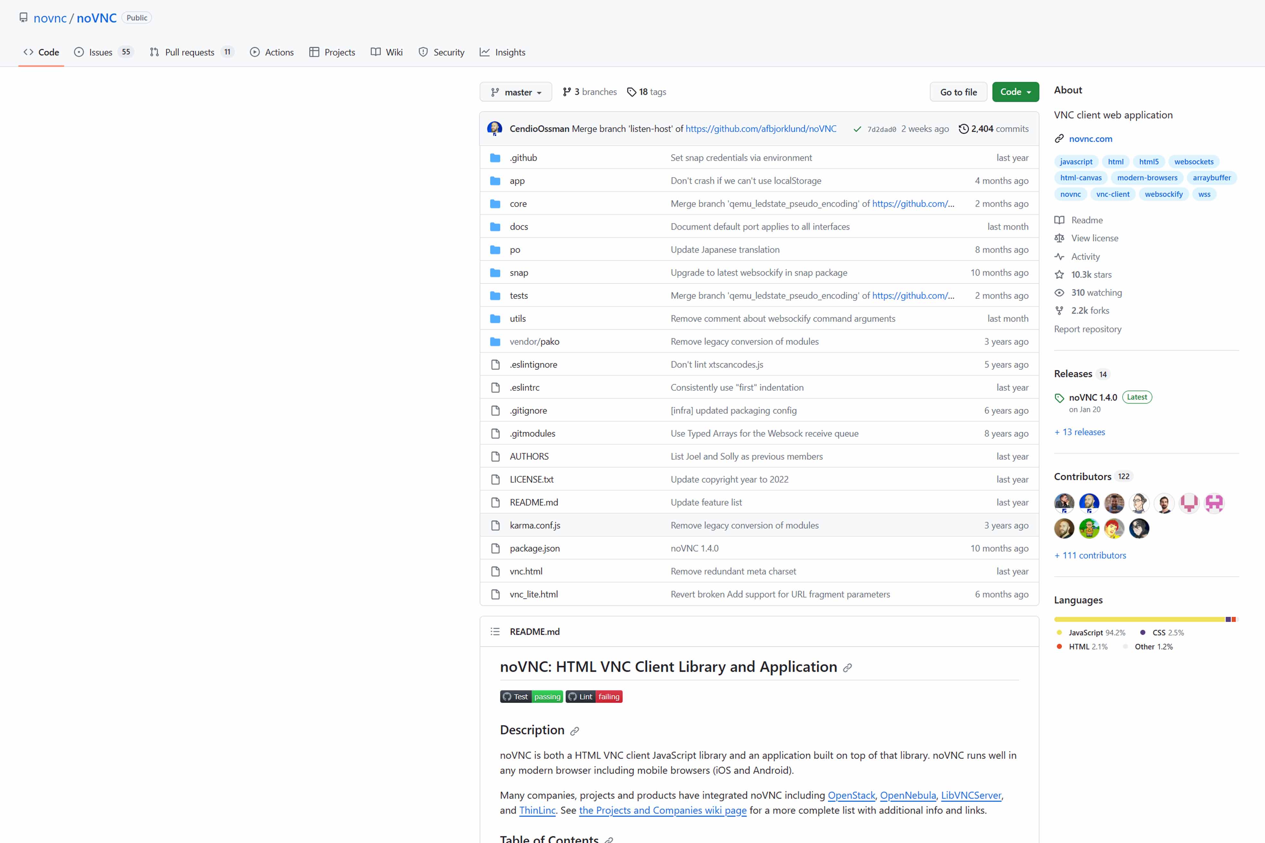Open the utils folder icon
The height and width of the screenshot is (843, 1265).
tap(495, 318)
